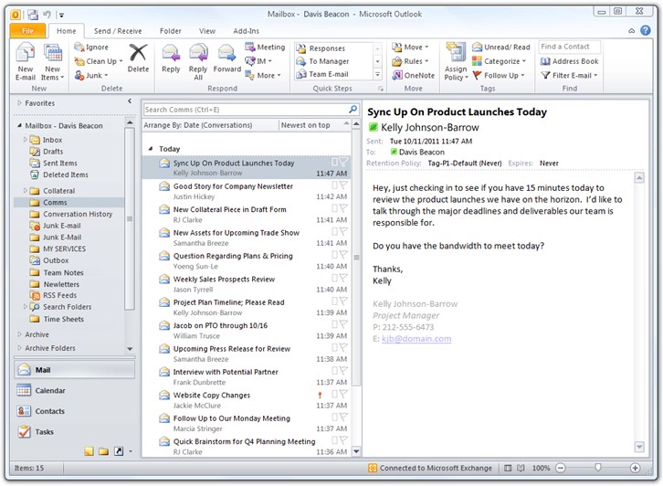Image resolution: width=663 pixels, height=486 pixels.
Task: Expand the Favorites section
Action: 19,103
